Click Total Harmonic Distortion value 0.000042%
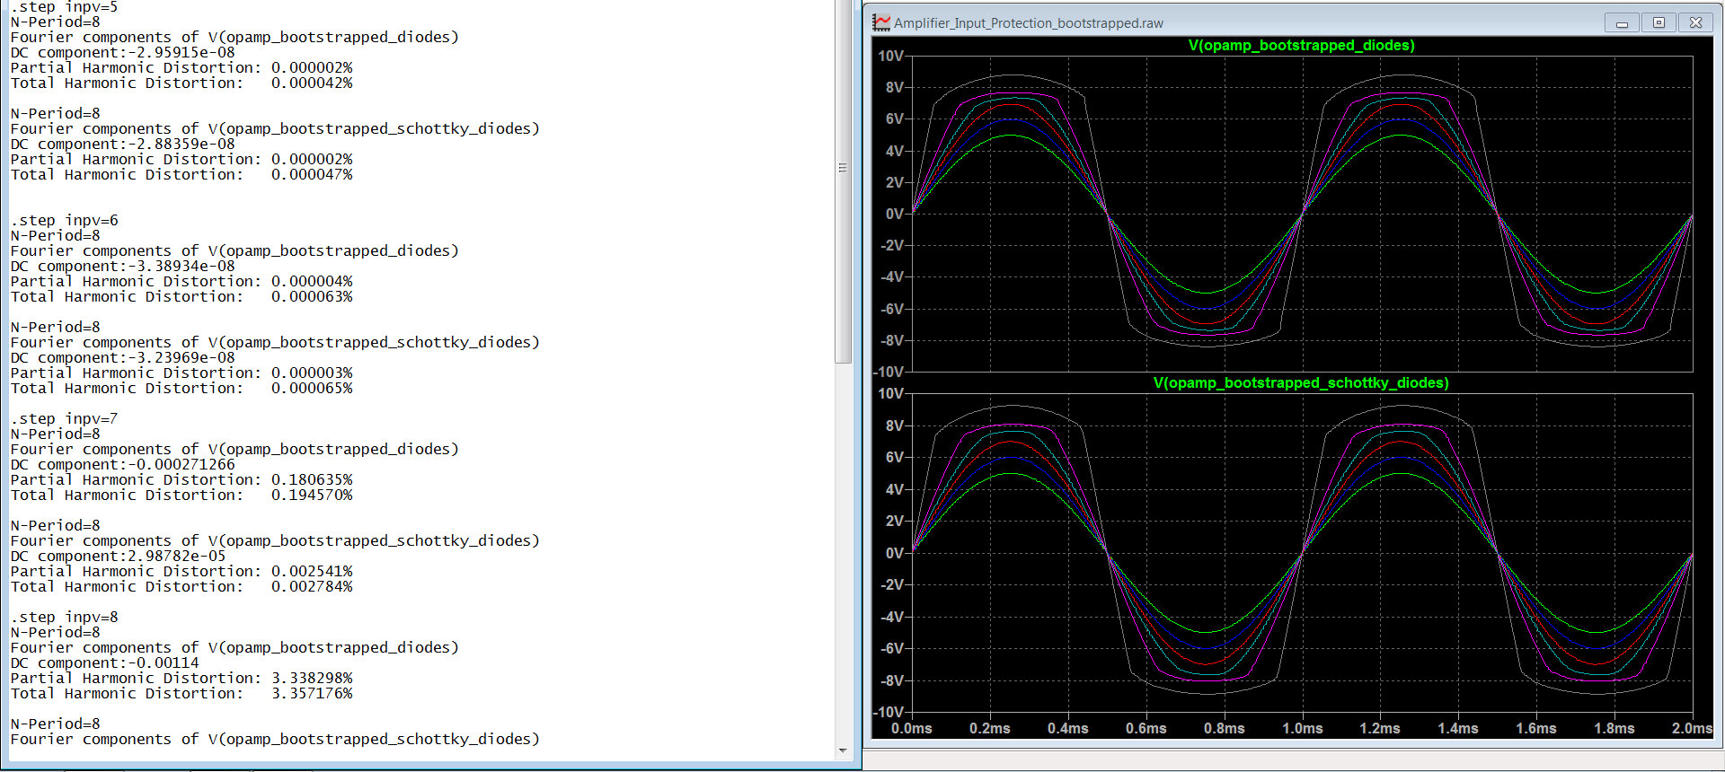The width and height of the screenshot is (1725, 772). [312, 83]
